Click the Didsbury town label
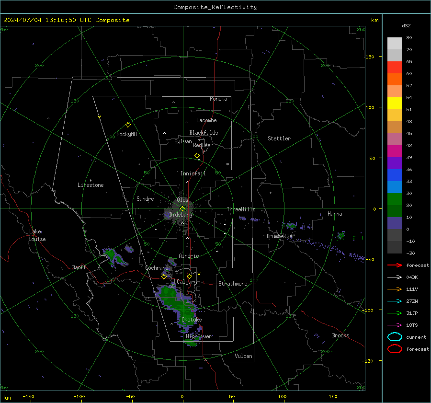This screenshot has height=403, width=431. click(181, 215)
